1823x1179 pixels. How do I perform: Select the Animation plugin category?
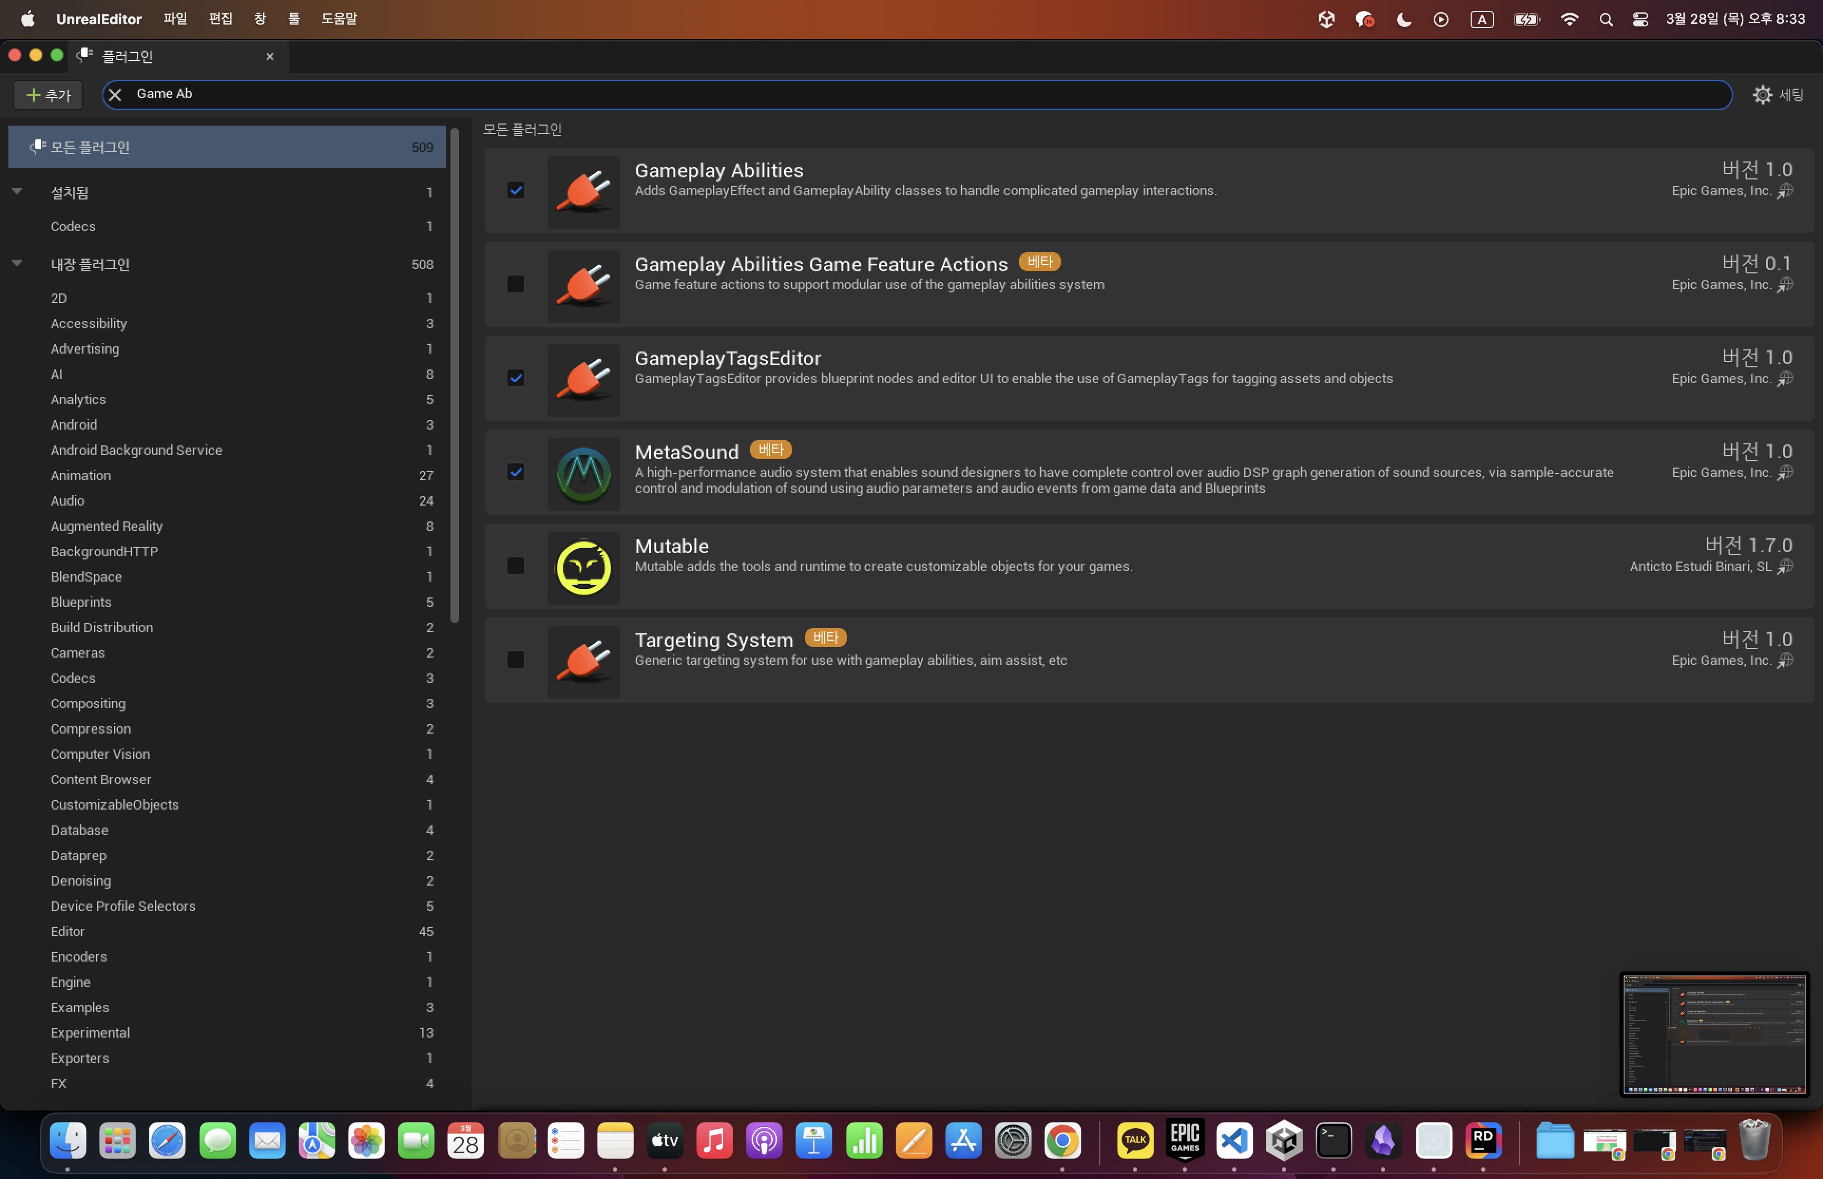point(80,476)
